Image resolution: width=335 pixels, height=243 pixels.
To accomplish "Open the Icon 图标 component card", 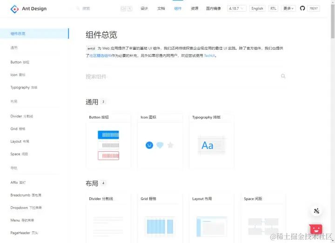I will 160,141.
